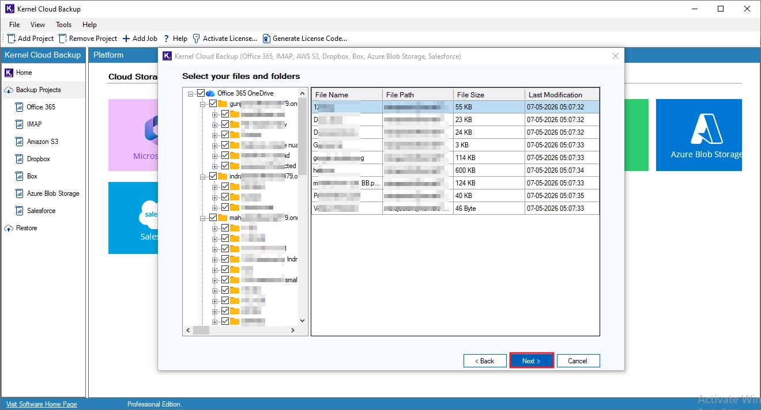Expand the folder node ending in 'Indr'

tap(214, 259)
